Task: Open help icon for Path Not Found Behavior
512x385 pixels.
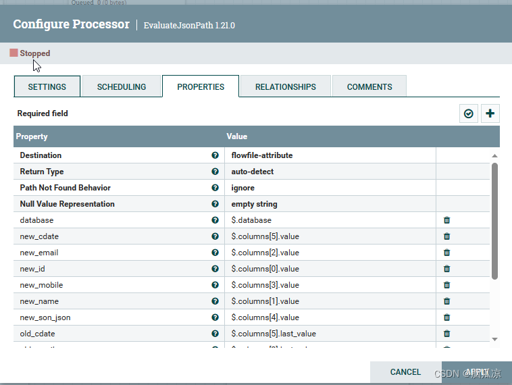Action: pyautogui.click(x=215, y=188)
